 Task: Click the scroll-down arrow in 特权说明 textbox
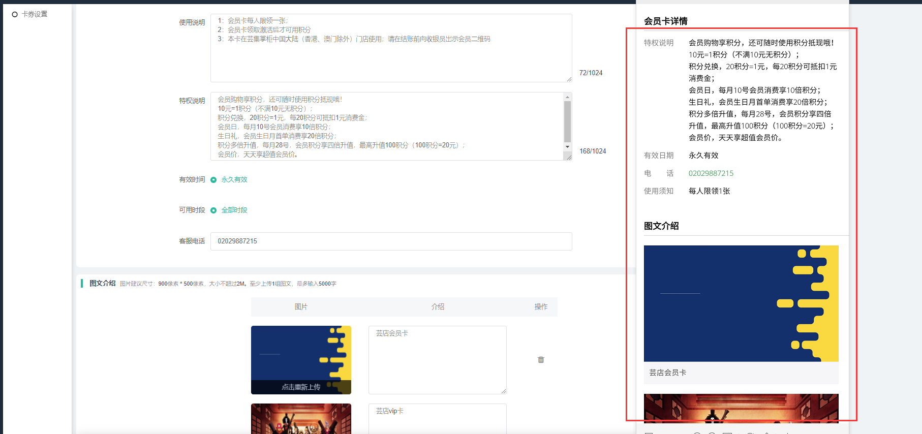tap(567, 147)
